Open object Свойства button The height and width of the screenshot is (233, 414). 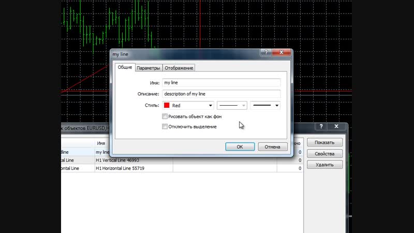[324, 154]
